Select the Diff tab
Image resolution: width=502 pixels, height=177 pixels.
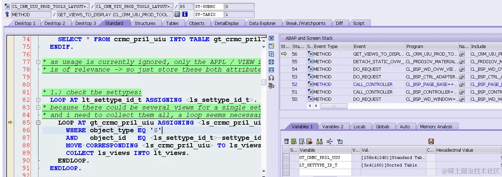tap(339, 23)
